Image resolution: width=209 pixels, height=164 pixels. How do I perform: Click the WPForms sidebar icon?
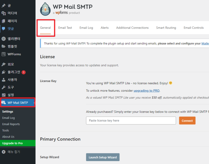pyautogui.click(x=4, y=54)
